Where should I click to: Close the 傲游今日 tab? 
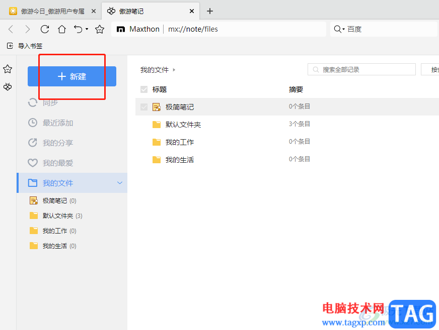[x=94, y=11]
